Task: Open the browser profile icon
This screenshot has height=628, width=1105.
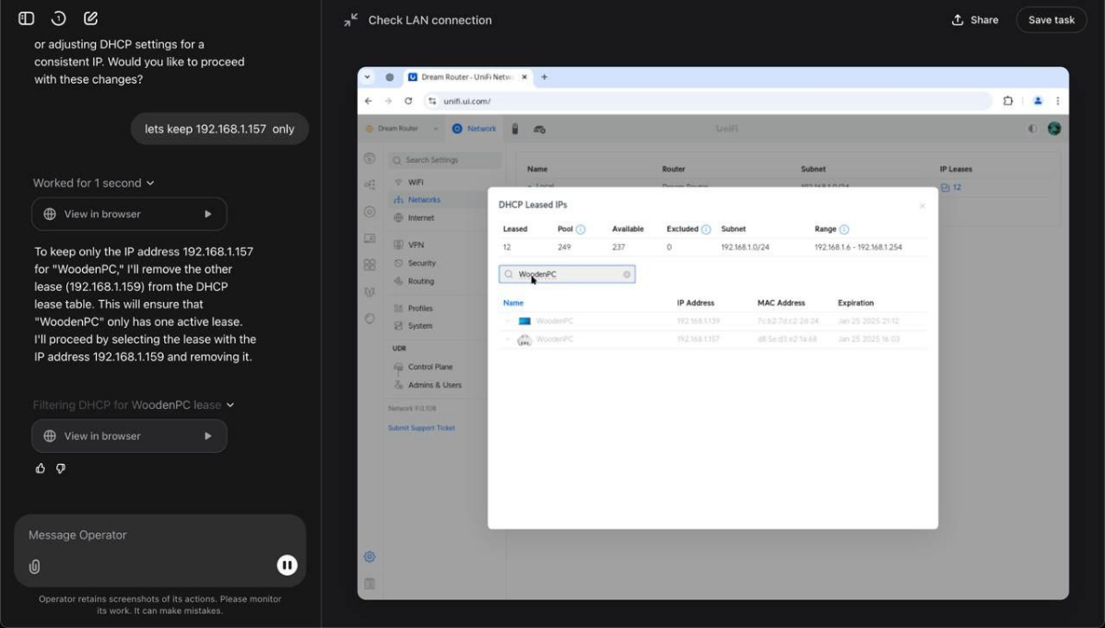Action: tap(1038, 100)
